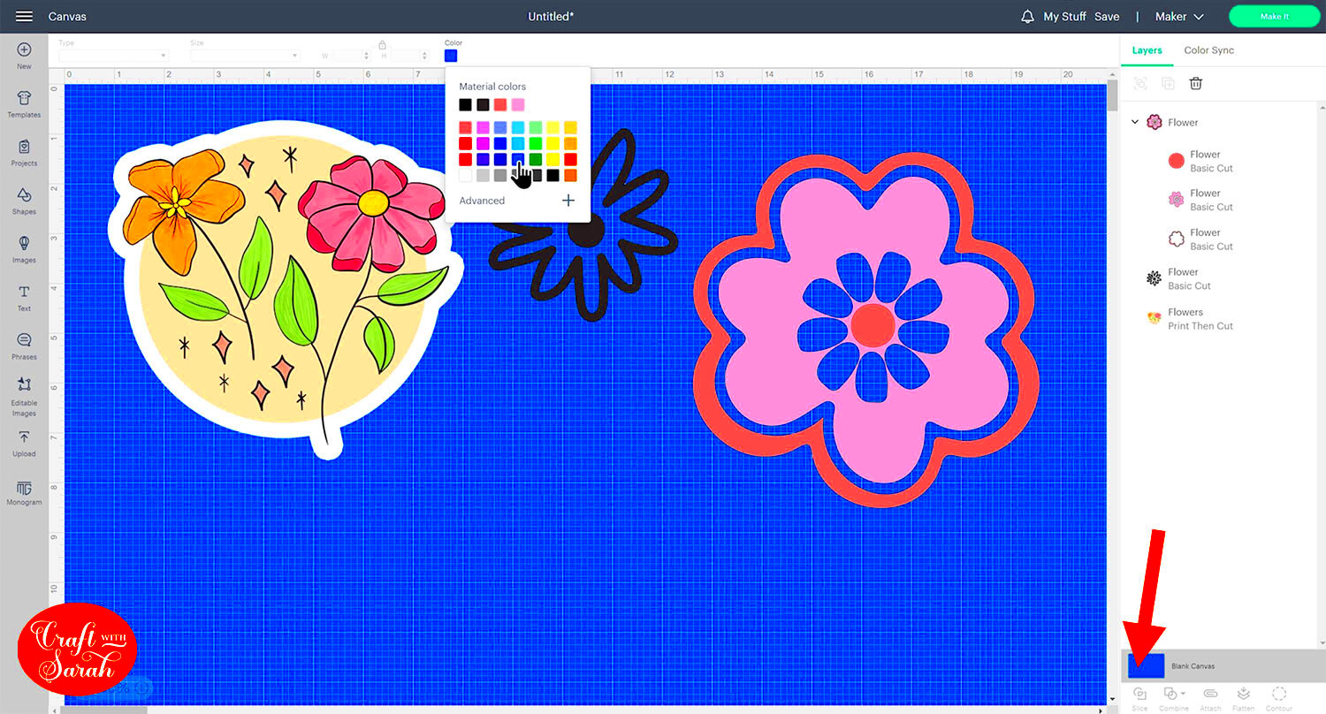Open Editable Images tool

[x=24, y=397]
